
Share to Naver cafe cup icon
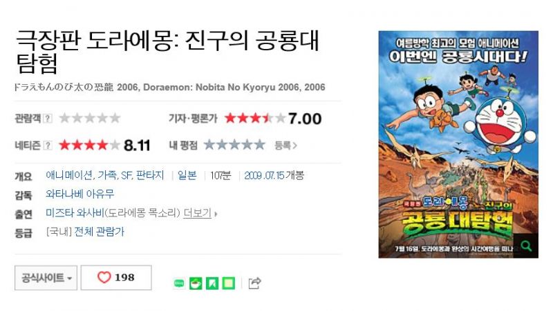click(x=196, y=283)
